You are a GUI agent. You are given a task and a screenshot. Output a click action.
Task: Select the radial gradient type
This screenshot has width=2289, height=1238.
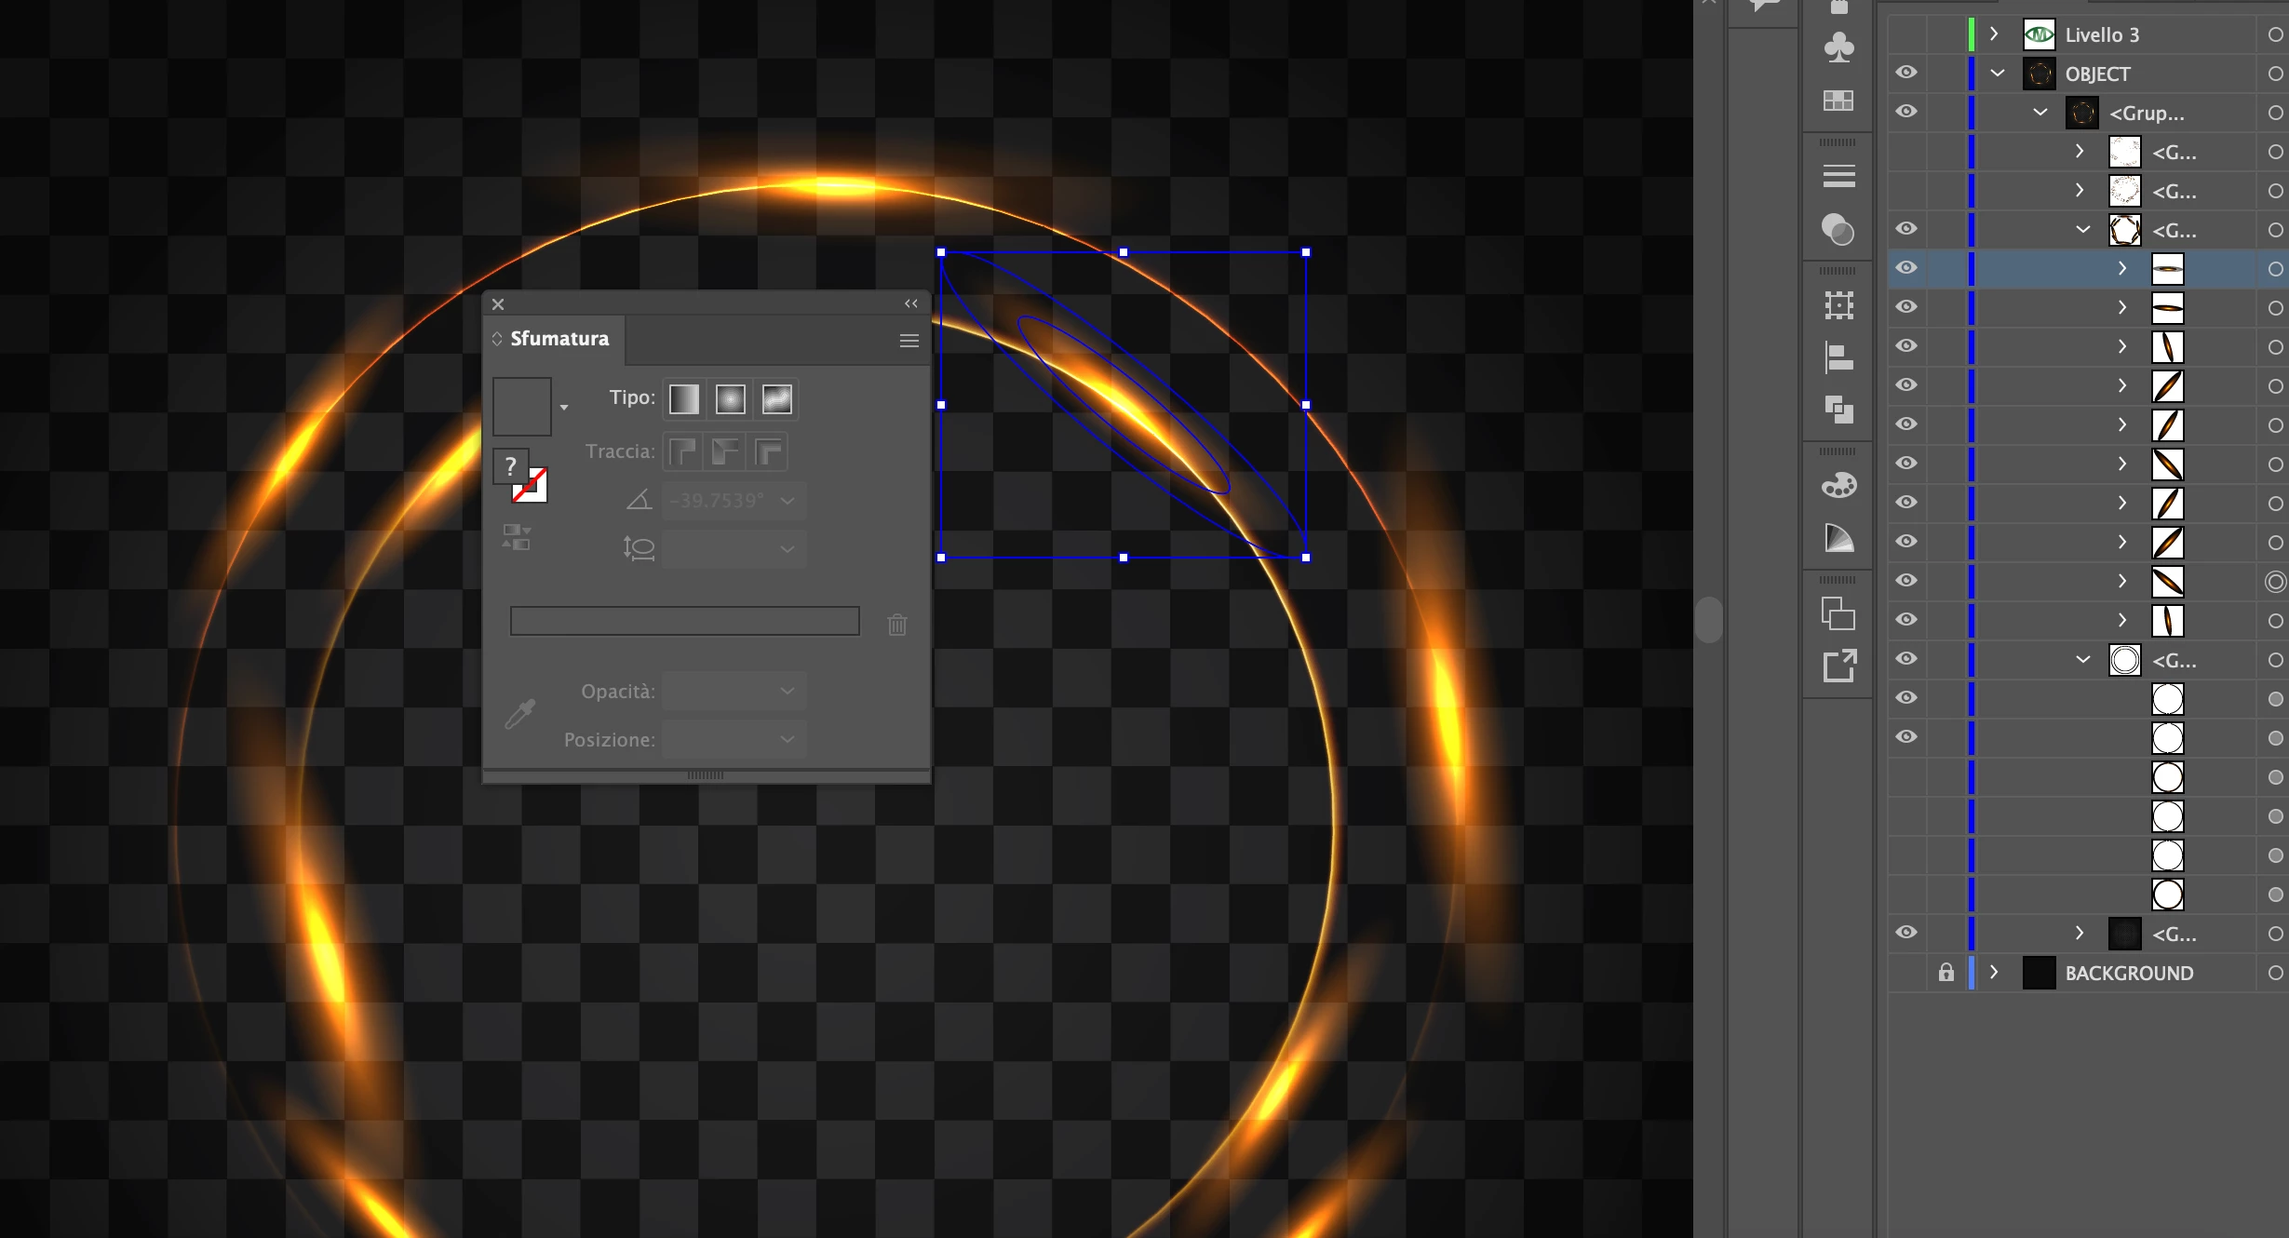(x=730, y=399)
